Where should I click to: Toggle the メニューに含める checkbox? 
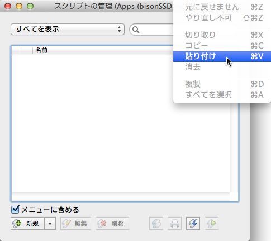click(x=15, y=209)
